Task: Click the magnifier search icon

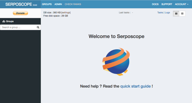Action: [38, 27]
